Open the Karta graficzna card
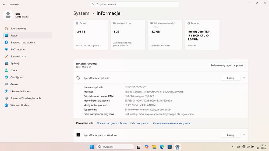 coord(128,35)
